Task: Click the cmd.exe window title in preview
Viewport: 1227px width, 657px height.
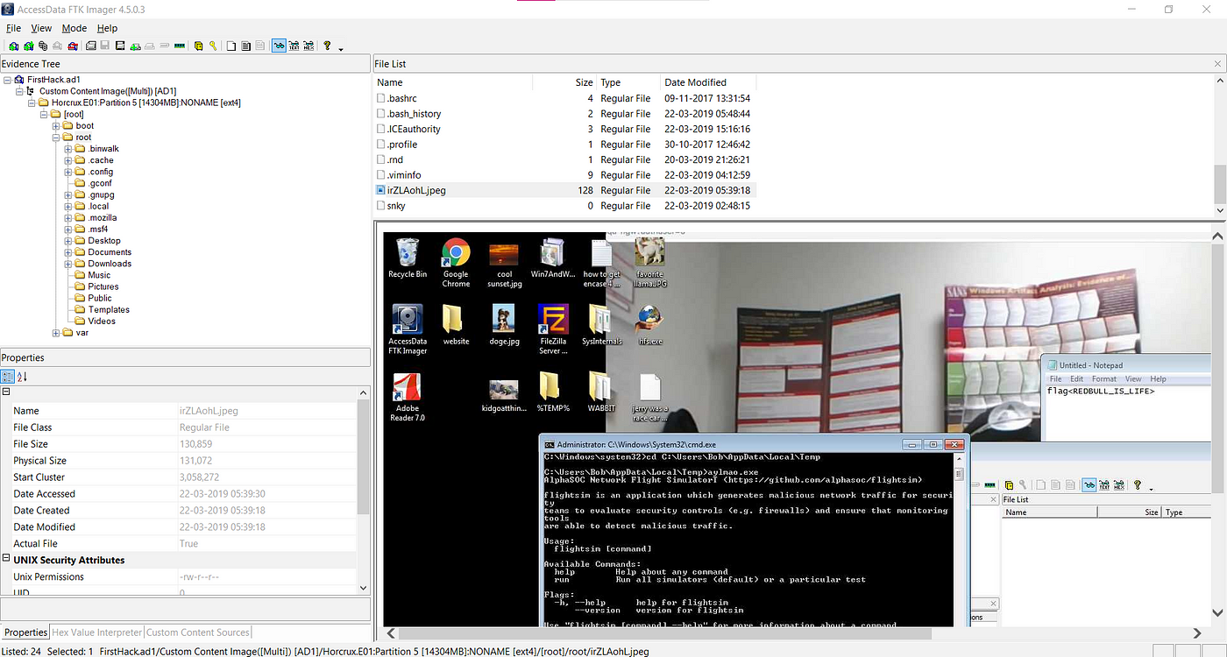Action: tap(636, 445)
